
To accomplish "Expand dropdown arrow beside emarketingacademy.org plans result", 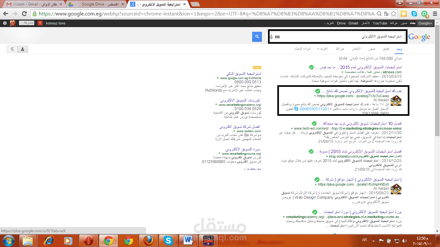I will [284, 217].
